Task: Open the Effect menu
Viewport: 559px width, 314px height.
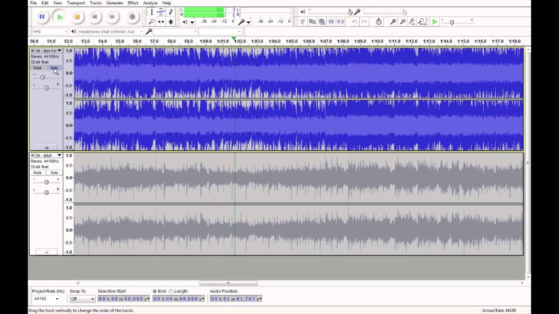Action: pos(133,3)
